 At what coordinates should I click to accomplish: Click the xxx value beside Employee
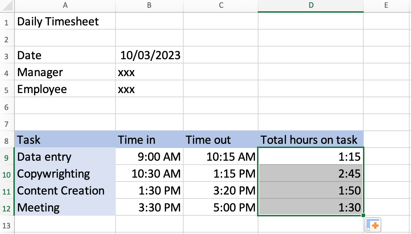pyautogui.click(x=149, y=89)
